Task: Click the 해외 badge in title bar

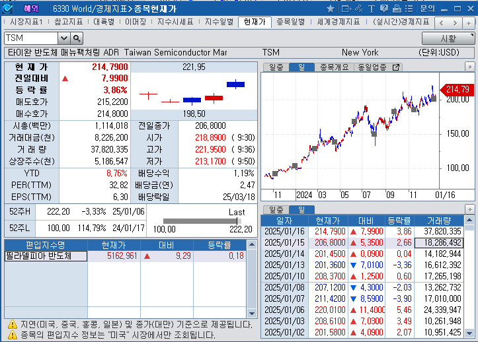Action: (31, 9)
